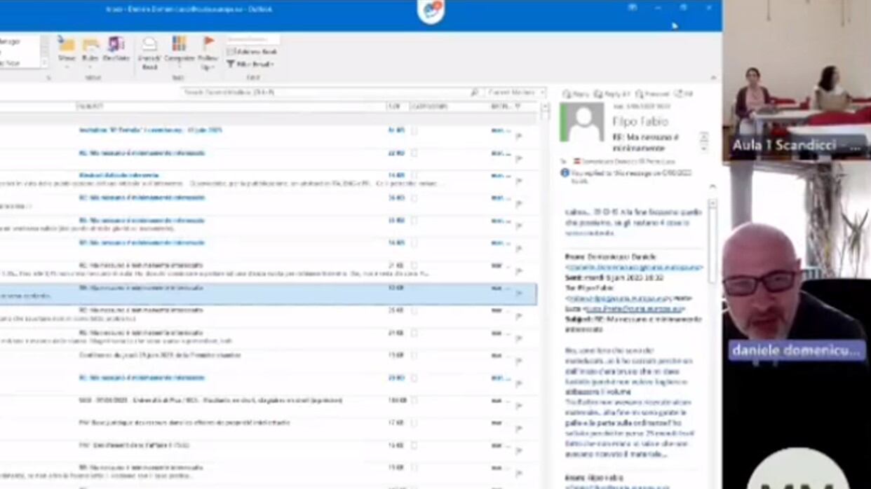Open the Filter Email dropdown

coord(250,64)
